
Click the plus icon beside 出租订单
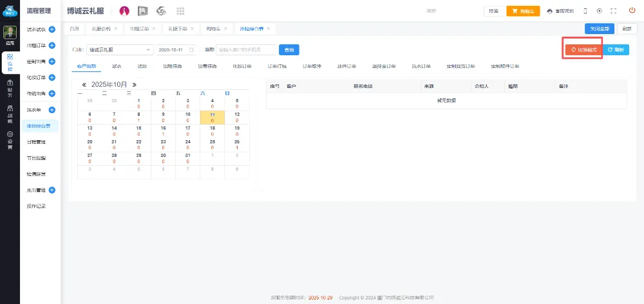(x=52, y=45)
